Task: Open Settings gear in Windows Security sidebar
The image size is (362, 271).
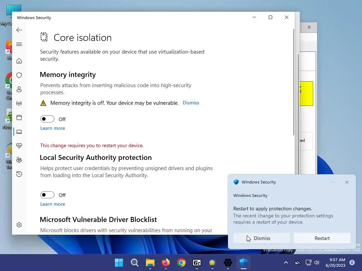Action: (x=19, y=225)
